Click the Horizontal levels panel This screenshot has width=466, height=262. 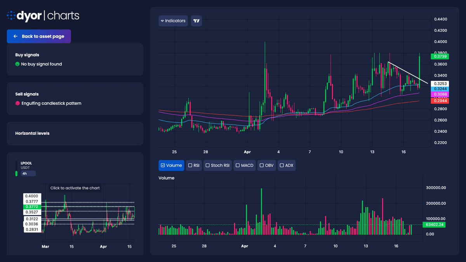(75, 134)
